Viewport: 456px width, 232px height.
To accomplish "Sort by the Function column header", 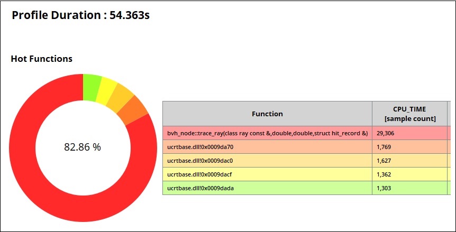I will point(267,114).
